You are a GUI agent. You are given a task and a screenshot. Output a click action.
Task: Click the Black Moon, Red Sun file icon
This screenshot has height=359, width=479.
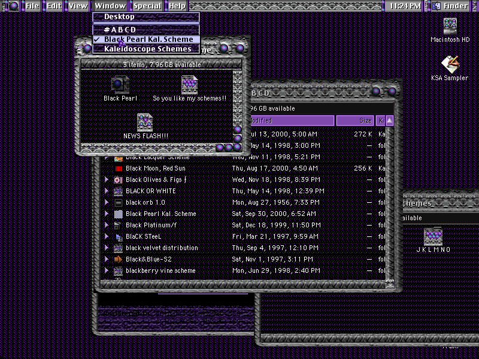click(x=118, y=169)
